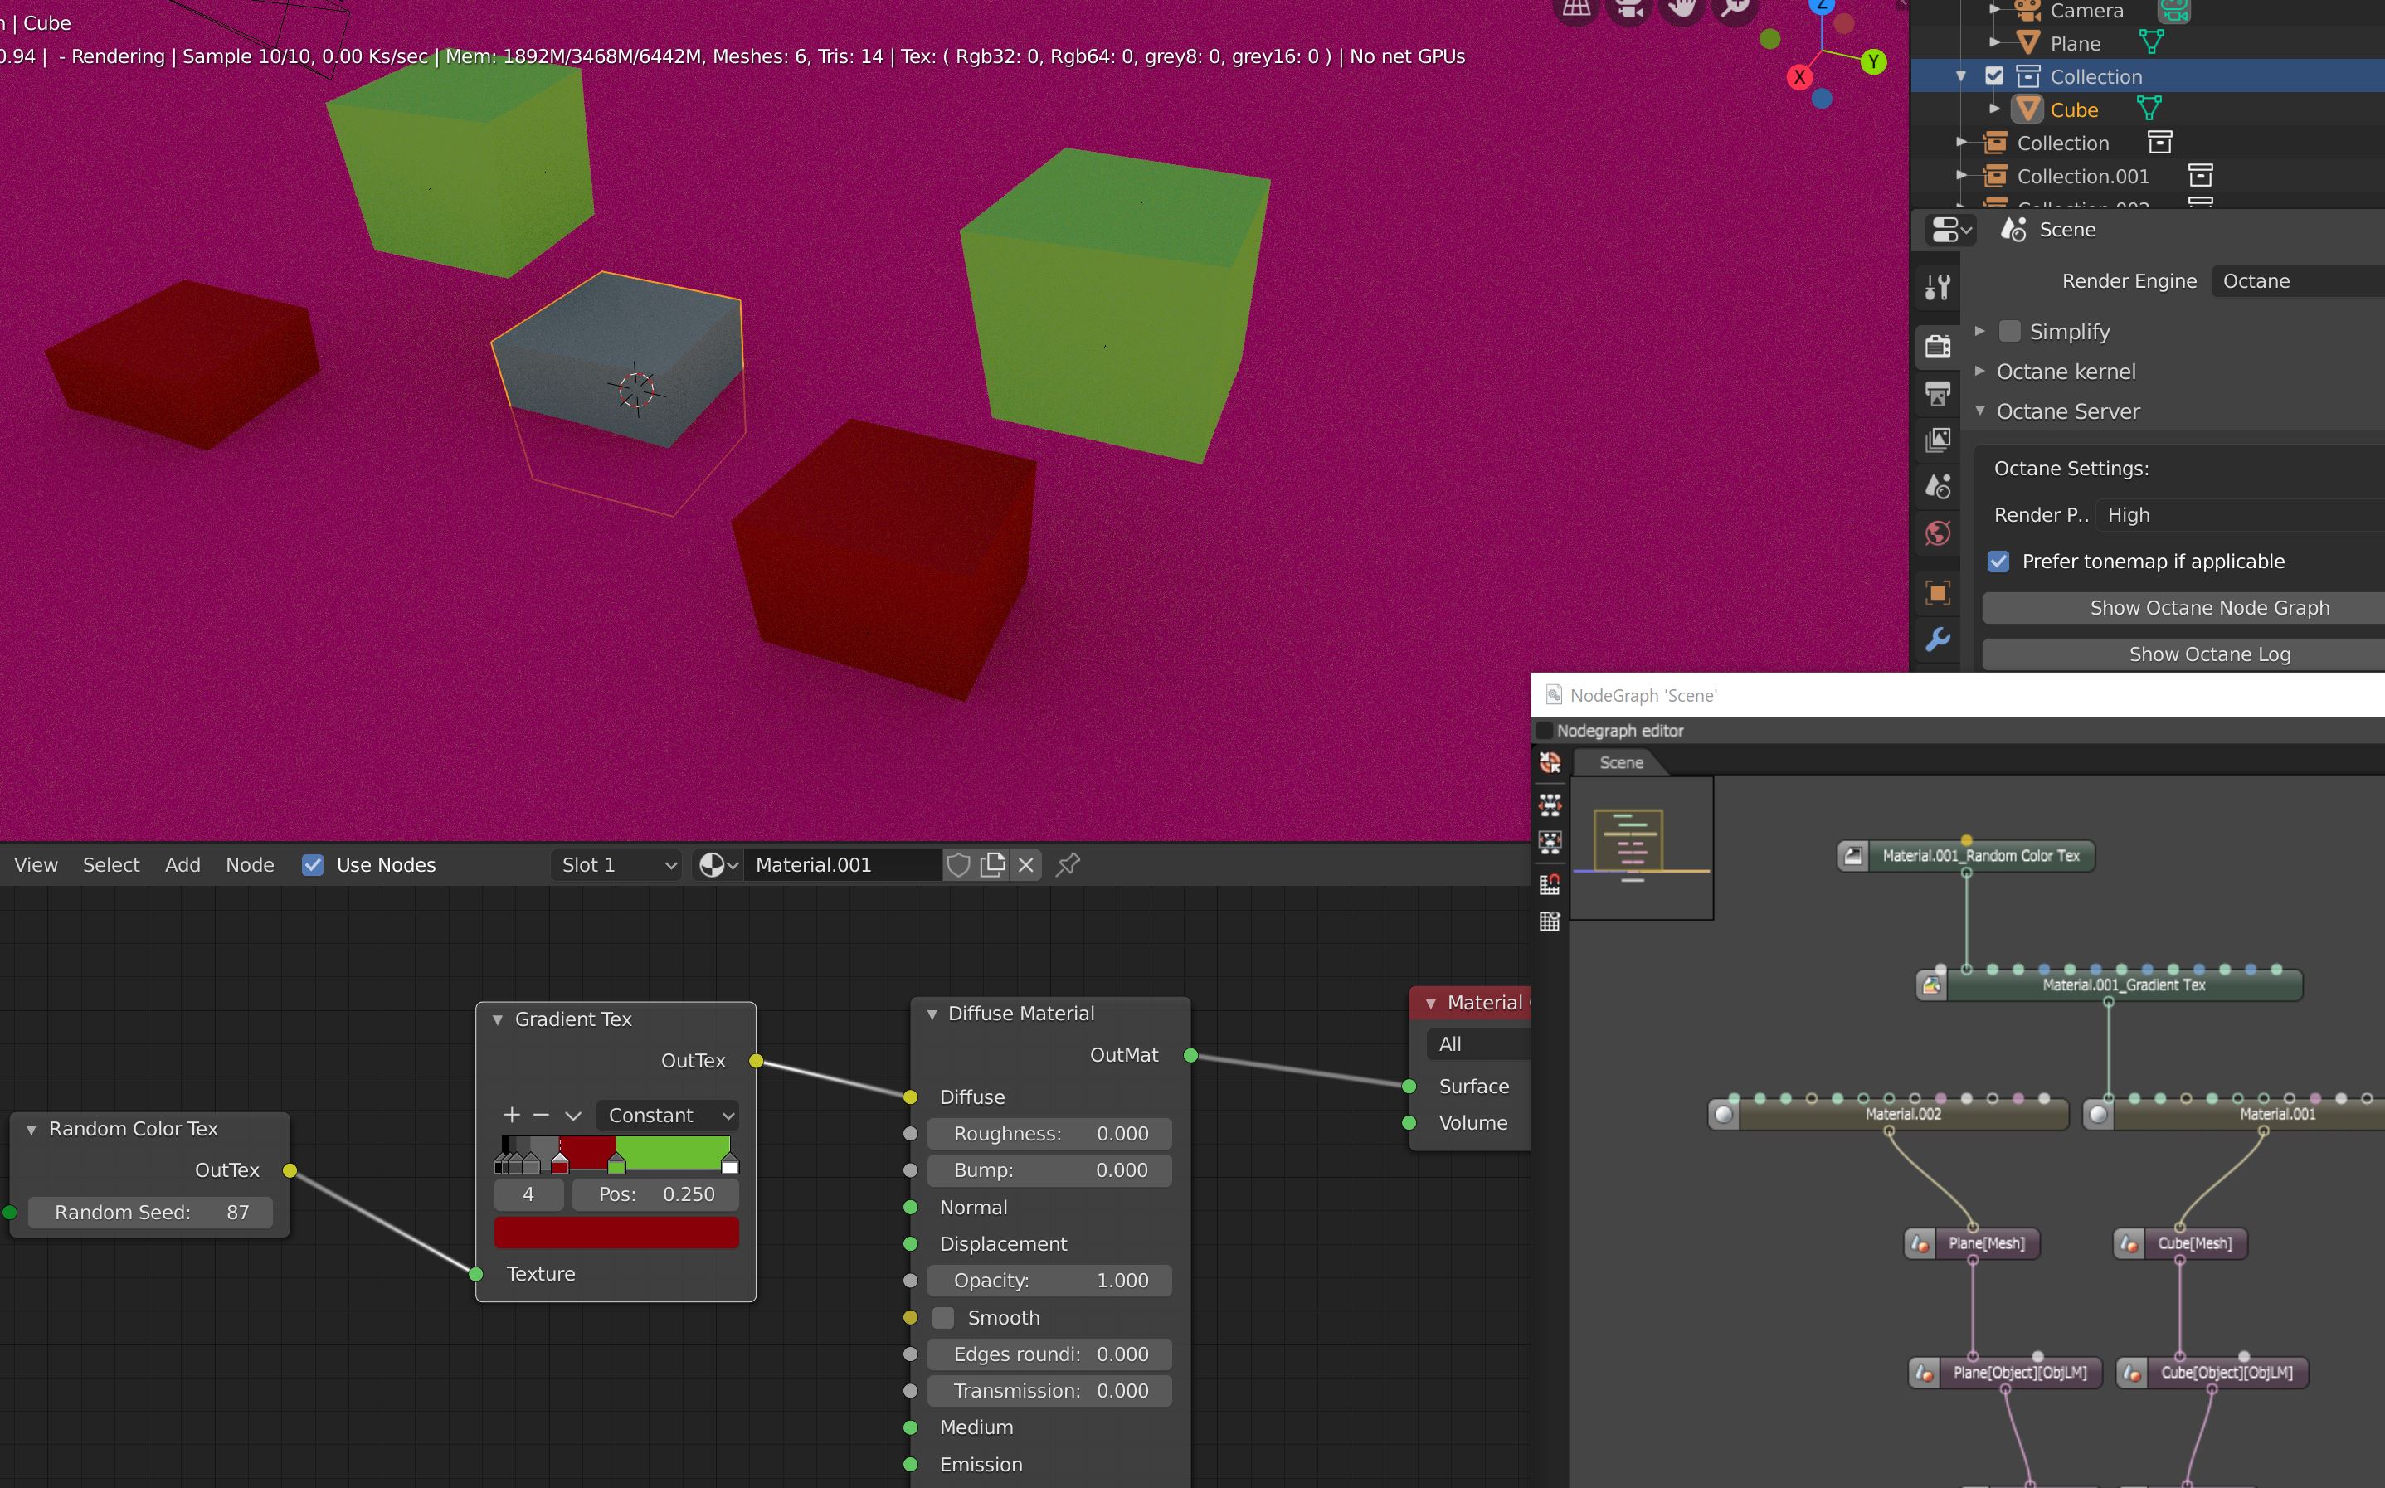Click the pin icon beside Material.001

[x=1068, y=864]
